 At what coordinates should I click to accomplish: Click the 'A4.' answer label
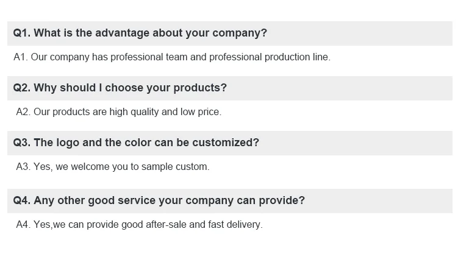(23, 225)
